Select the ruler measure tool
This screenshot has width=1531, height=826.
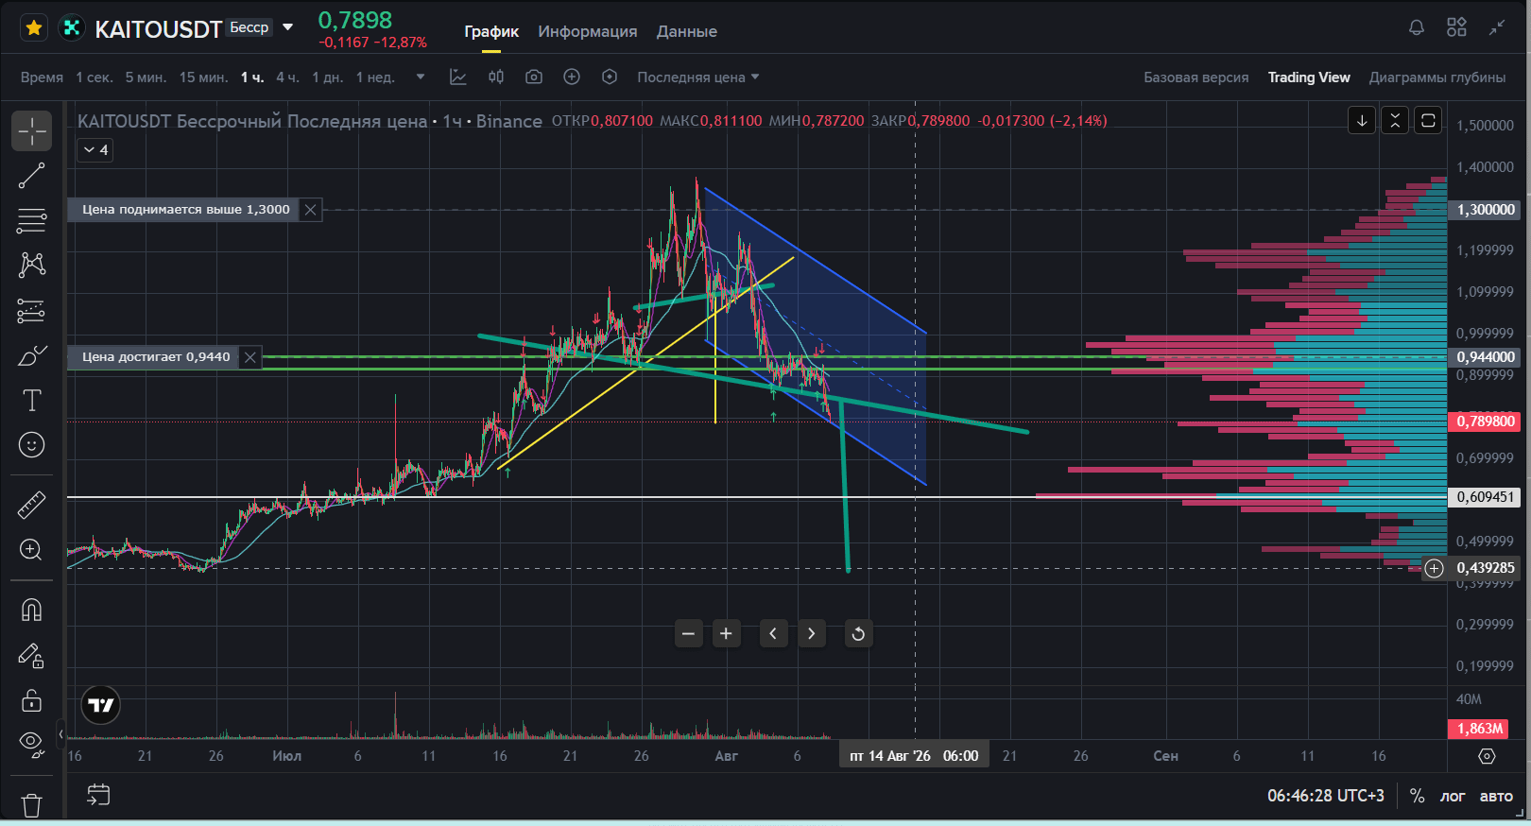coord(31,505)
